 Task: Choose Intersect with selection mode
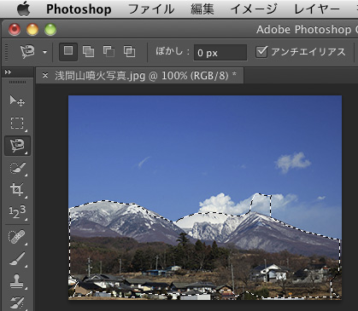point(129,52)
